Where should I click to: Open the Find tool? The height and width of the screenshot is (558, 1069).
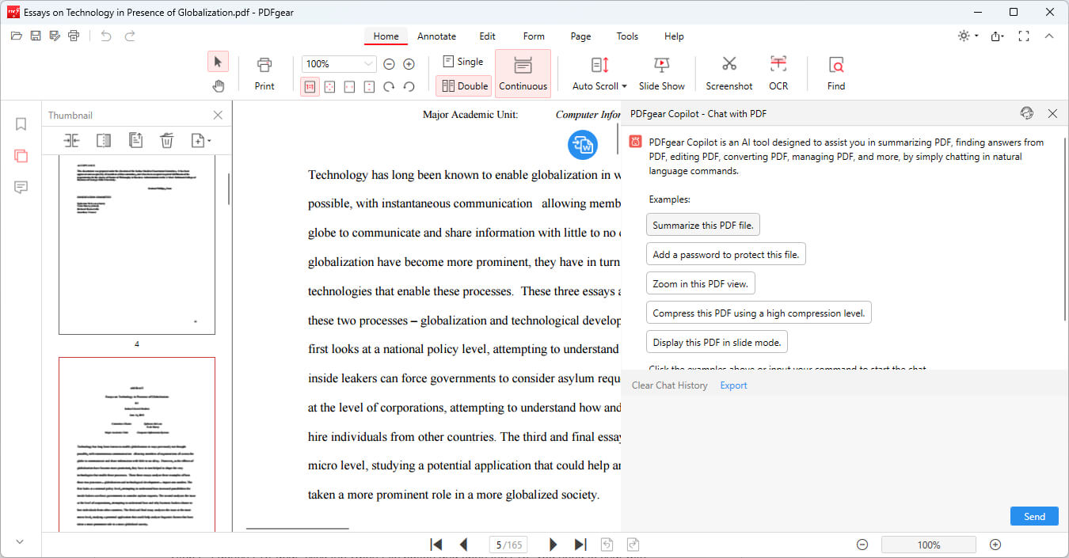[x=835, y=71]
